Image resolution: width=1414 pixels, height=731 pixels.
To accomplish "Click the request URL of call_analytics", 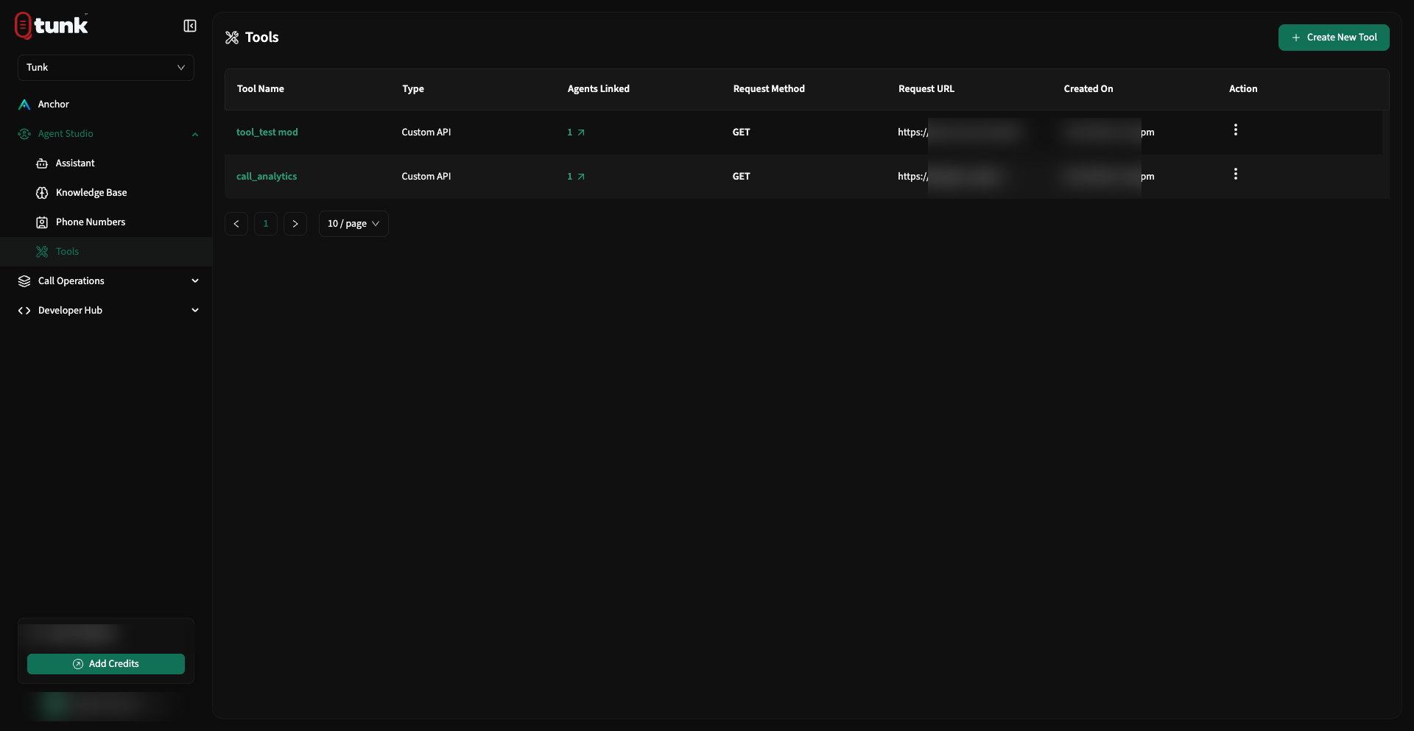I will [x=950, y=177].
